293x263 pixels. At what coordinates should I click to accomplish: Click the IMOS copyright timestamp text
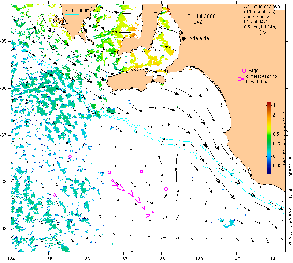290,201
